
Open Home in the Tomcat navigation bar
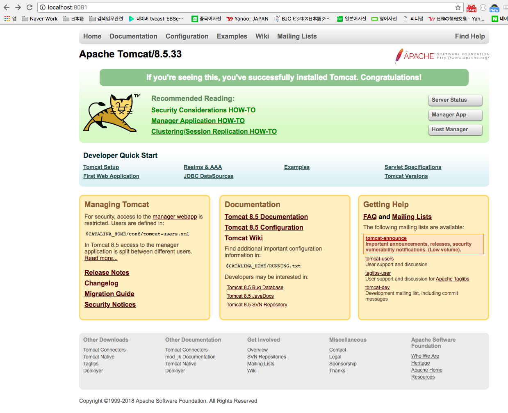92,36
